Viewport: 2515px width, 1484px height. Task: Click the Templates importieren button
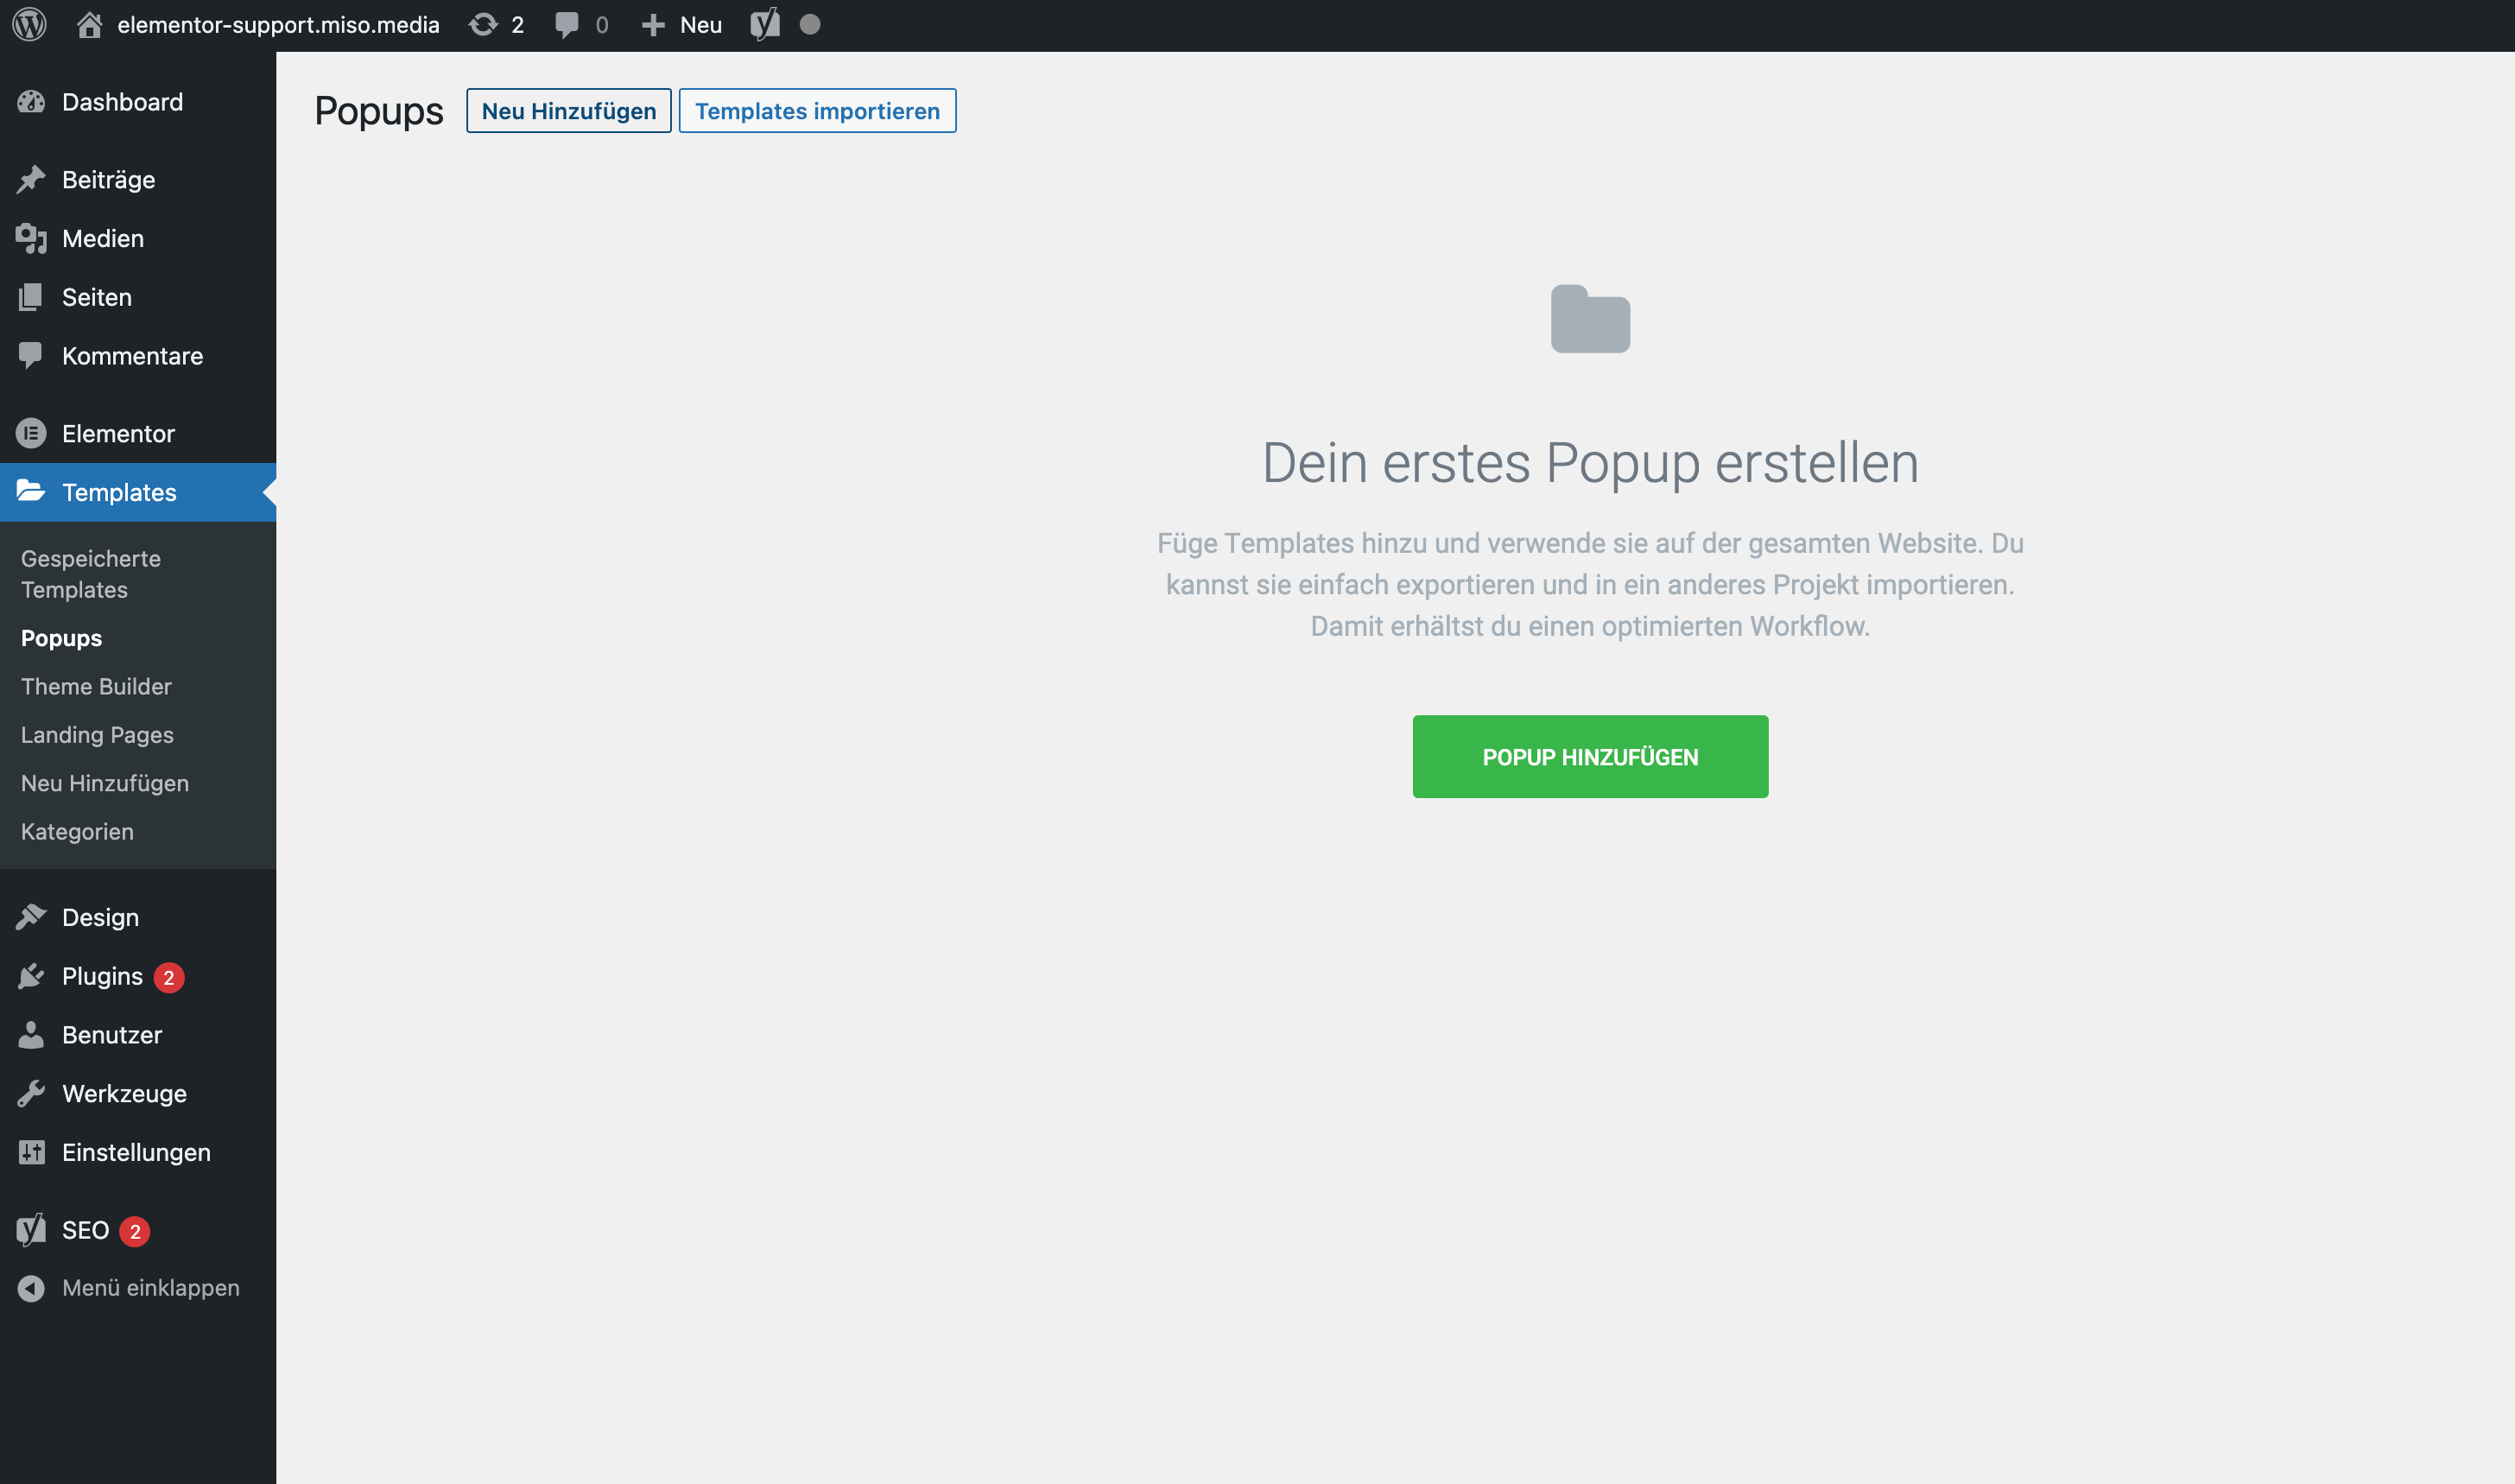coord(817,111)
